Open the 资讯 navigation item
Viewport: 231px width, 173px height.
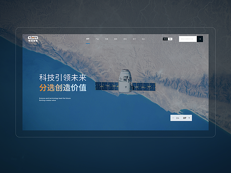tap(125, 39)
